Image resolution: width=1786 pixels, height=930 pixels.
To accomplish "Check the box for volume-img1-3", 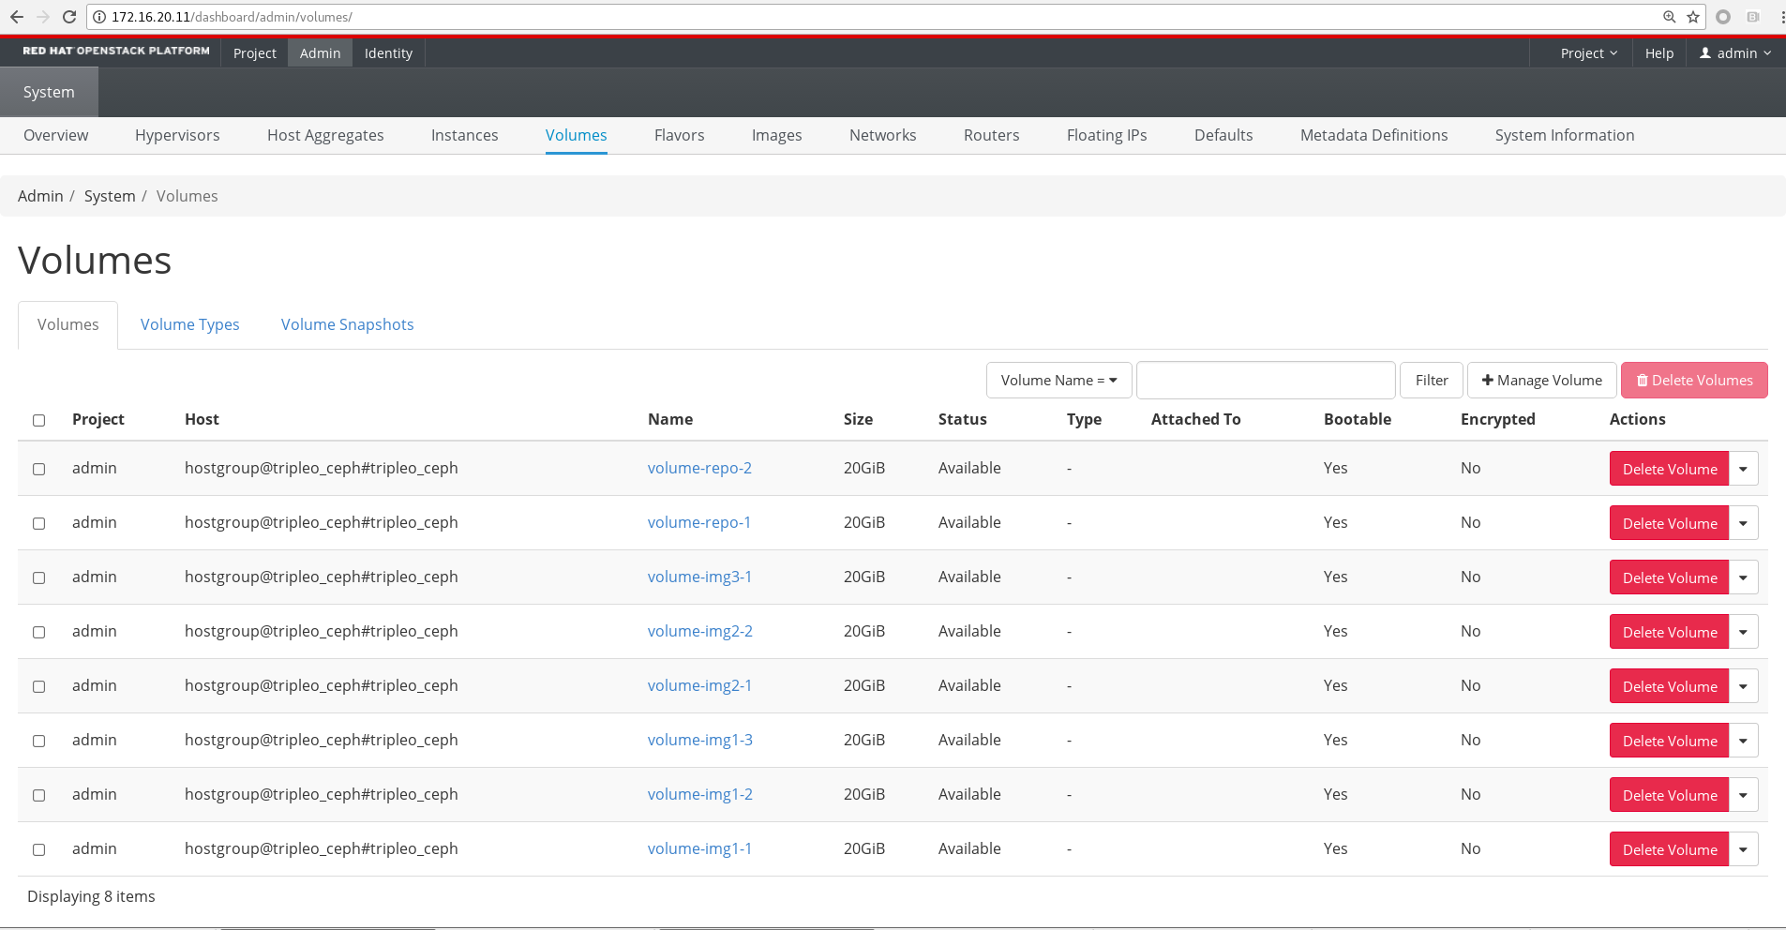I will (x=39, y=741).
